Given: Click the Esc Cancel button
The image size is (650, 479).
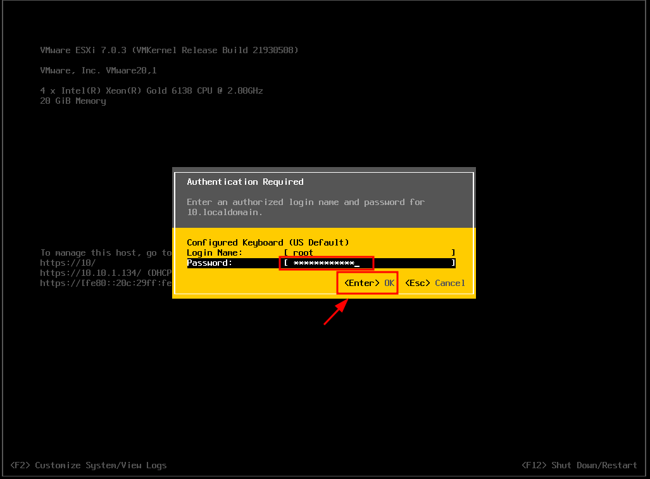Looking at the screenshot, I should click(435, 283).
